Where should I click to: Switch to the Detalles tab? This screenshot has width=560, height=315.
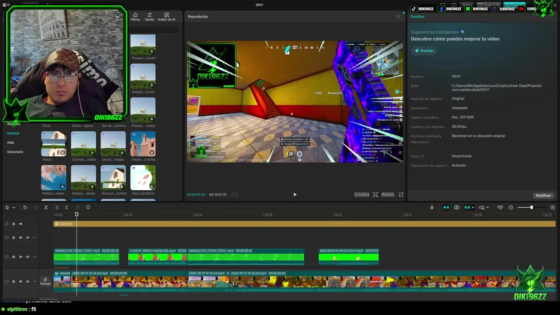417,17
